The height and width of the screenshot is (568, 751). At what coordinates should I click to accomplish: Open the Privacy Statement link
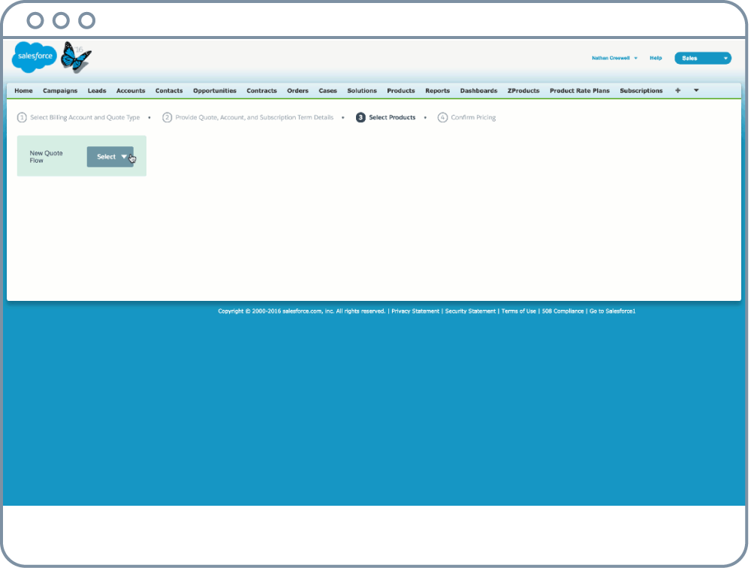[x=415, y=311]
